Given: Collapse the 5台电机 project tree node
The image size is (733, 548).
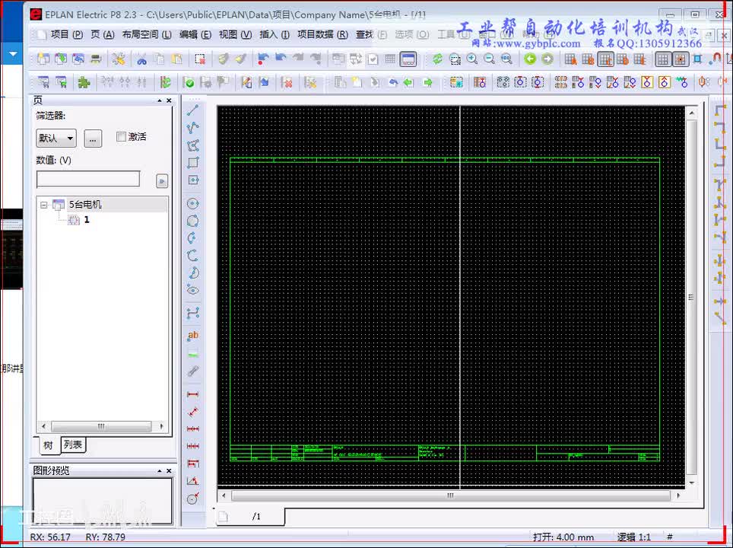Looking at the screenshot, I should (x=44, y=205).
